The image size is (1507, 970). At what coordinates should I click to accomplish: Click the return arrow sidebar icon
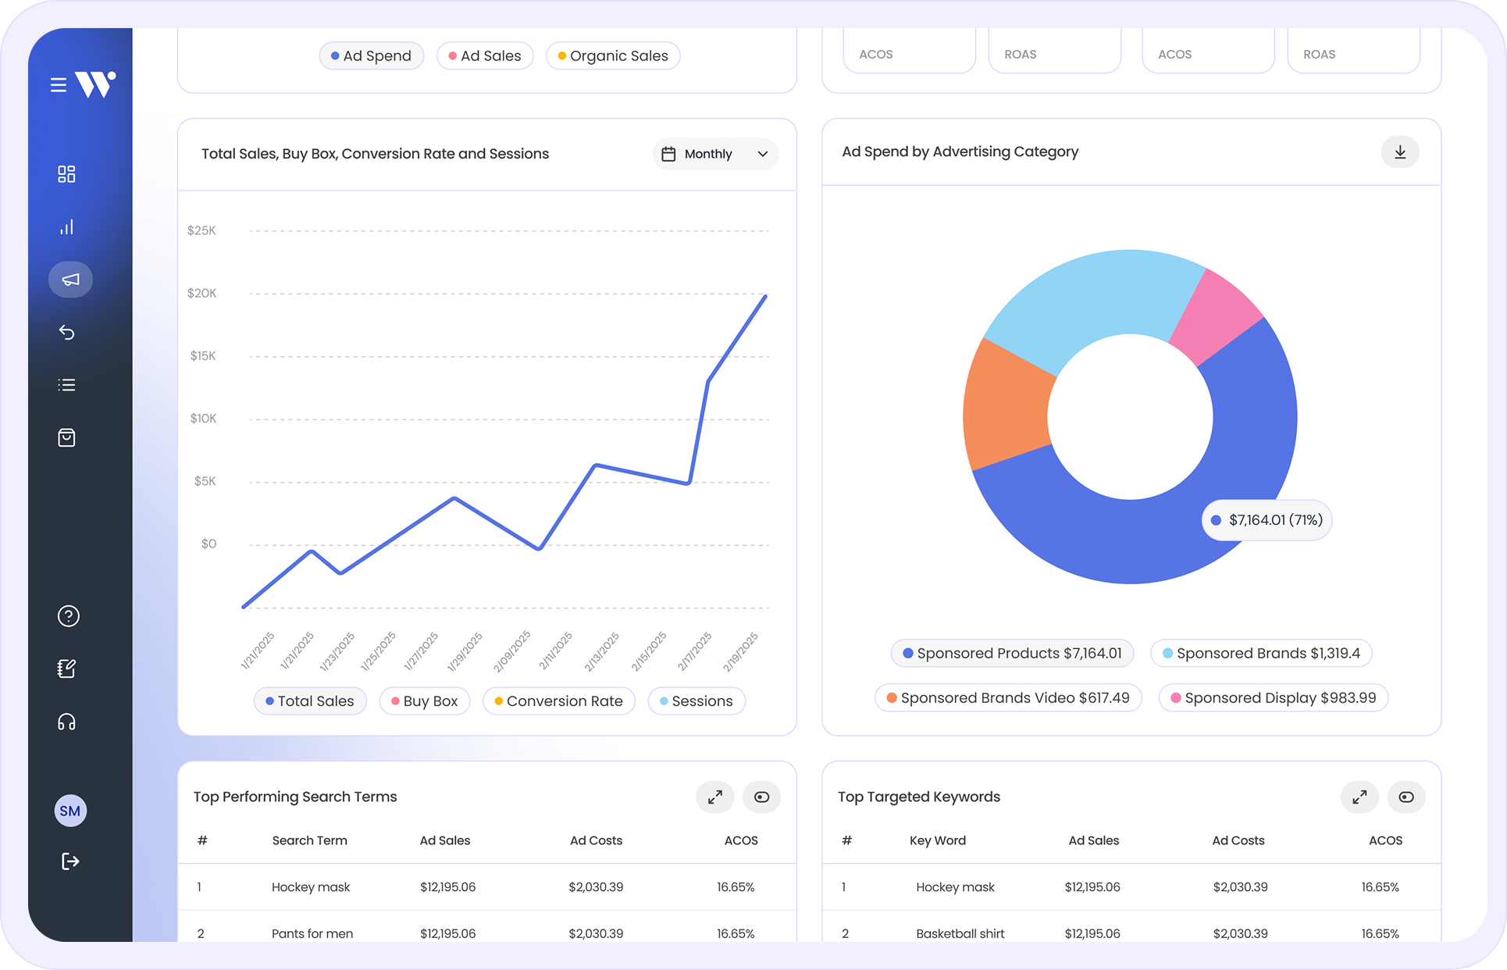(x=66, y=333)
